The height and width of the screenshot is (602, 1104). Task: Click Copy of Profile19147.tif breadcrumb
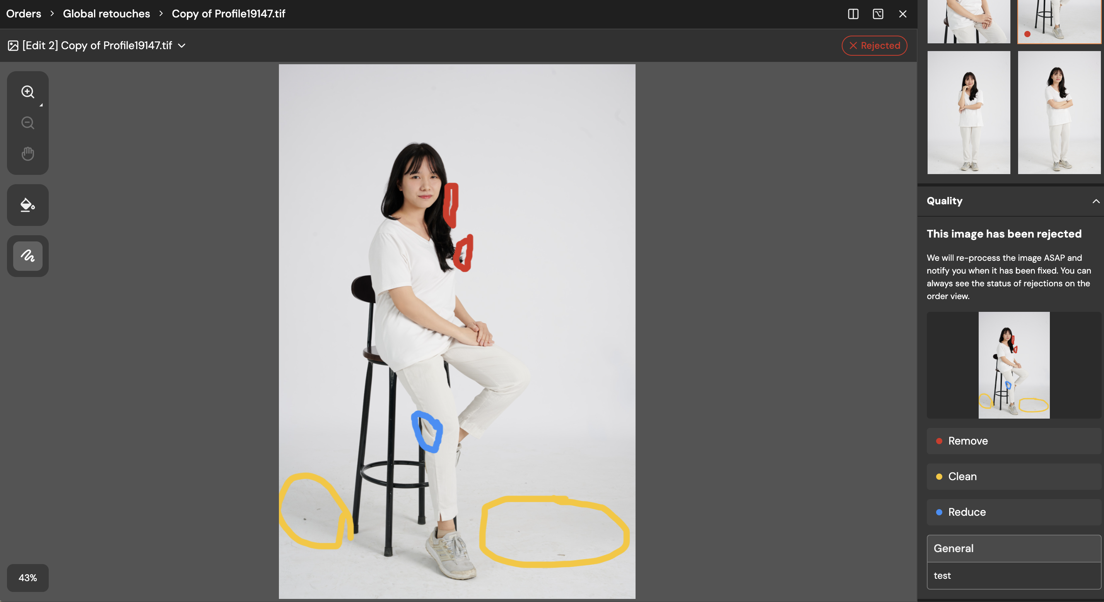(x=229, y=14)
